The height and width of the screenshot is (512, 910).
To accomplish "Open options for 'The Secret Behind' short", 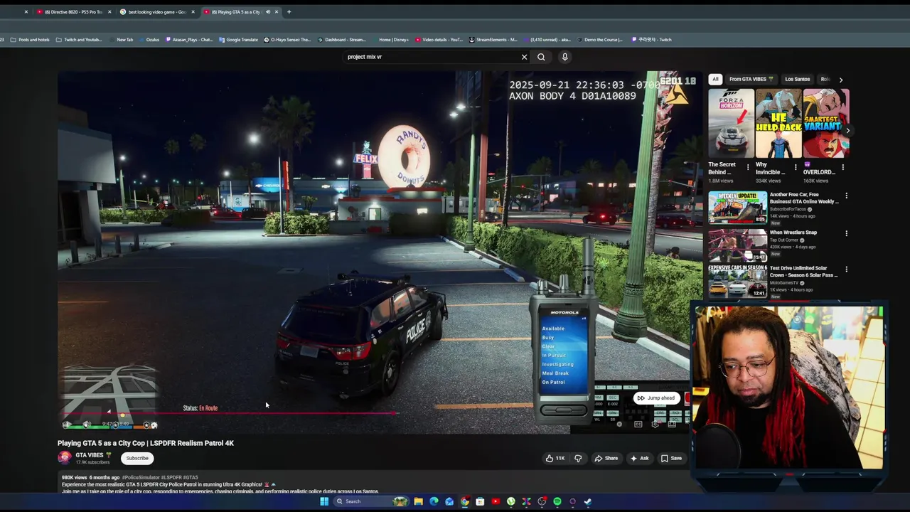I will pos(747,168).
